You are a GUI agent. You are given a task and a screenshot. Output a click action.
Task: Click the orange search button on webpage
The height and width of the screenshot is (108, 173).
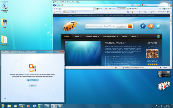coord(130,26)
